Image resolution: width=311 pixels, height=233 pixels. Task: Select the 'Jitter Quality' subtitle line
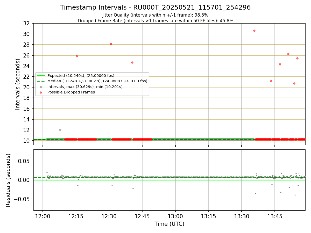pos(155,15)
